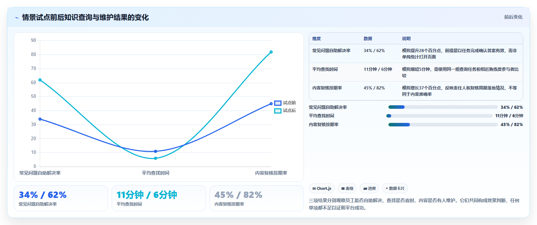Screen dimensions: 537x225
Task: Click the 进度 tag
Action: [369, 188]
